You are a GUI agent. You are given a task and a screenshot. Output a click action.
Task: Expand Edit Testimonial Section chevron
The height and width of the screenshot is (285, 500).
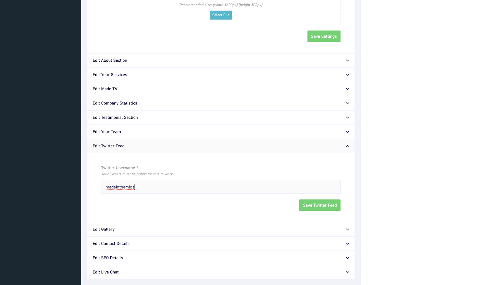[x=347, y=117]
